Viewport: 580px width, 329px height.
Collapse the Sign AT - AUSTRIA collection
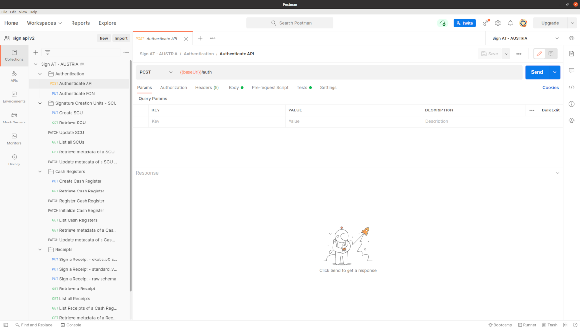tap(36, 64)
